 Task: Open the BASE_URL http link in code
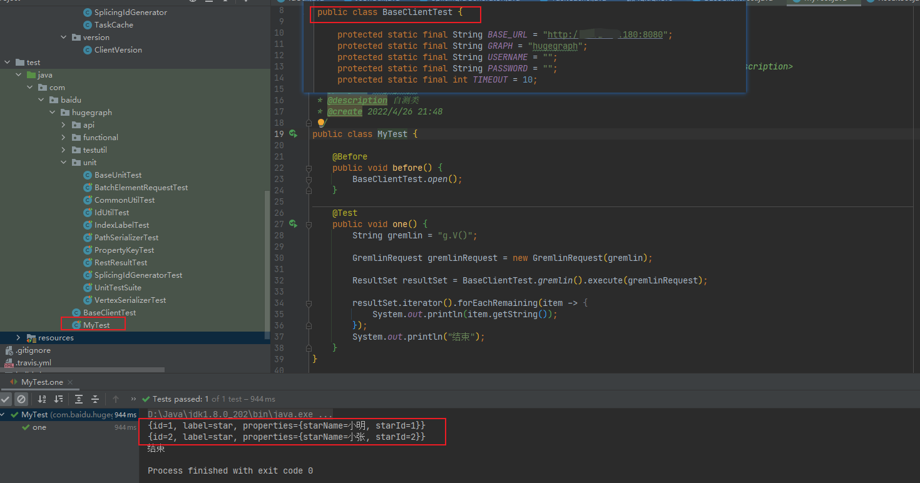pos(605,34)
